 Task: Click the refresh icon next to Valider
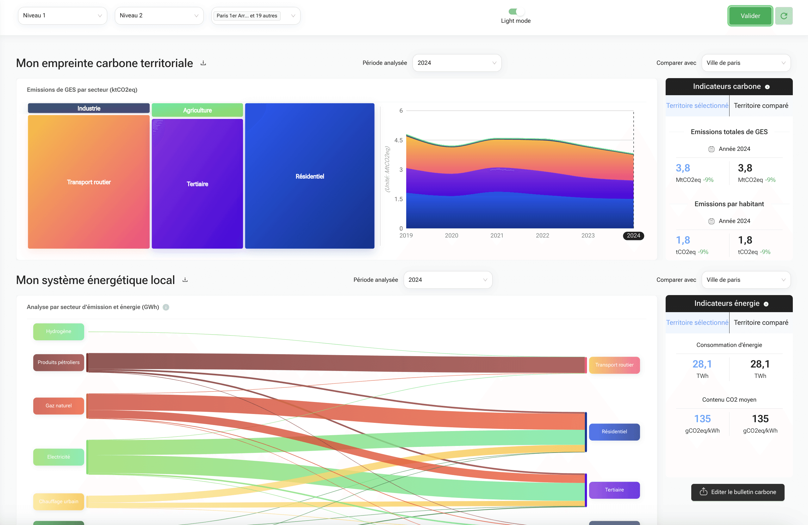coord(784,15)
